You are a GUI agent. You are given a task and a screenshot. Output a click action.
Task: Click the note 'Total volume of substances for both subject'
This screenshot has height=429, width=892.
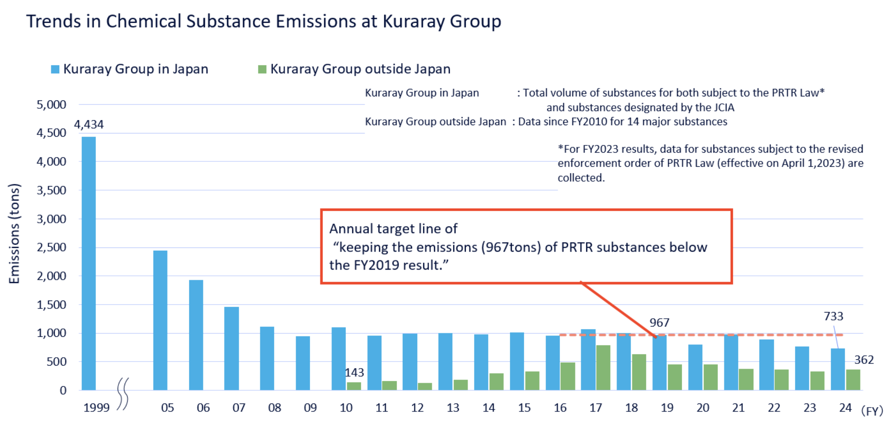coord(674,93)
